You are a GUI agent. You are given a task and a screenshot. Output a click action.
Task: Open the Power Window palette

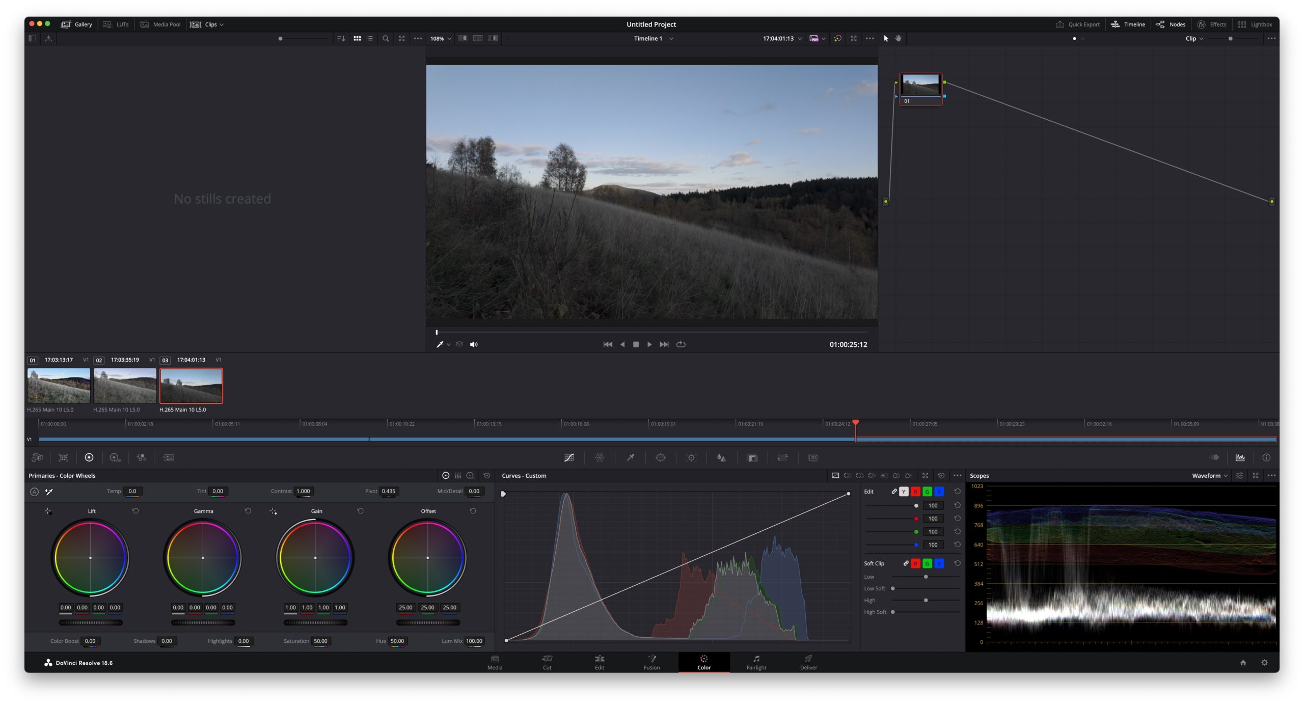point(661,457)
